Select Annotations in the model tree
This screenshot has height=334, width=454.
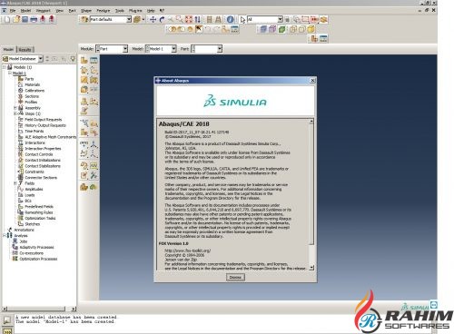pyautogui.click(x=24, y=230)
